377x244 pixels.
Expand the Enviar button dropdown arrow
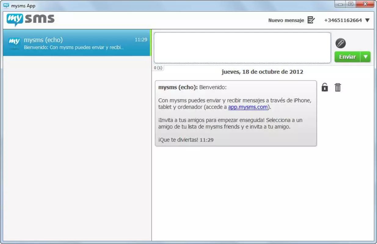(x=365, y=57)
